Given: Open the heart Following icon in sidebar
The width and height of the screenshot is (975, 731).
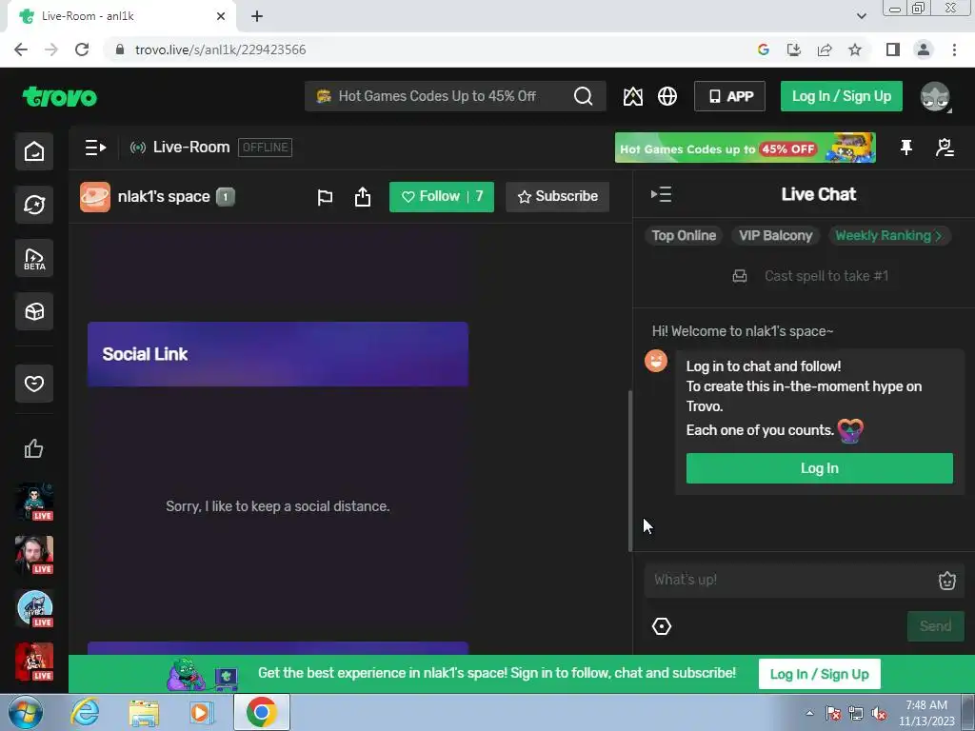Looking at the screenshot, I should click(34, 384).
